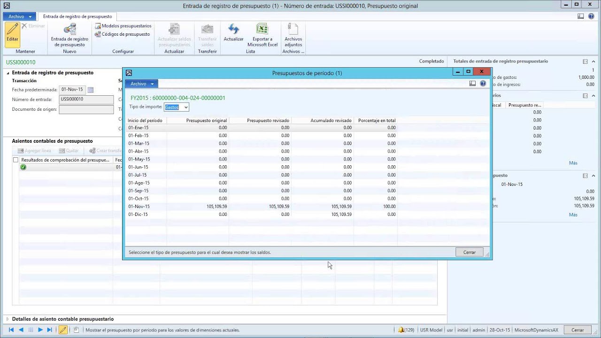Select Entrada de registro de presupuesto tab

click(x=77, y=16)
